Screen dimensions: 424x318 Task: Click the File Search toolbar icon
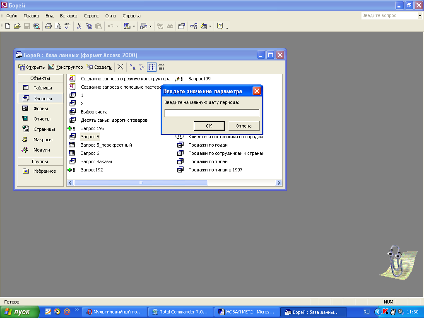click(36, 26)
